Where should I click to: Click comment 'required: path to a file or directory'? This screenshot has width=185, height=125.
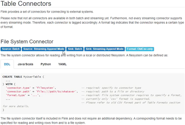coord(113,91)
